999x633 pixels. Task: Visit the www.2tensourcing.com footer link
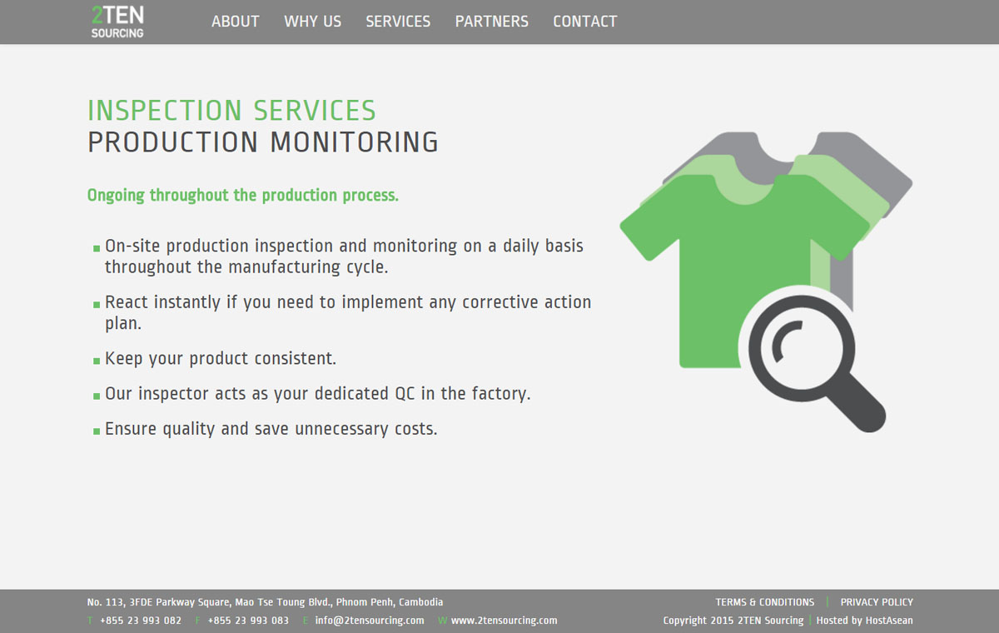tap(504, 621)
